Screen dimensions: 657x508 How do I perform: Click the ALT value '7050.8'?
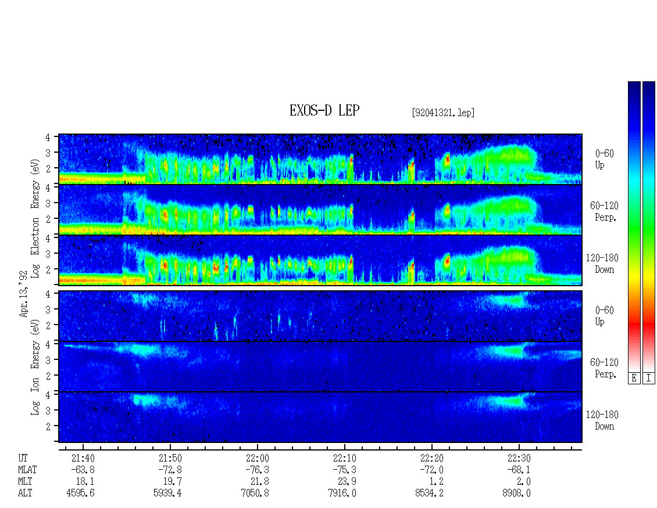tap(255, 493)
